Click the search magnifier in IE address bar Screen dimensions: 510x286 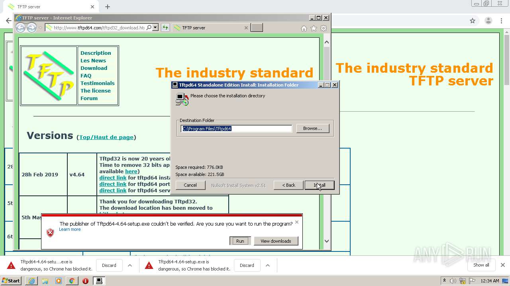coord(149,27)
